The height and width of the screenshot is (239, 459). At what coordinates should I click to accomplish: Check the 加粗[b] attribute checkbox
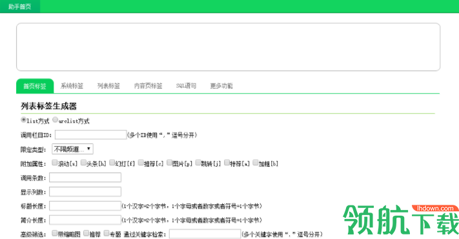tap(256, 163)
